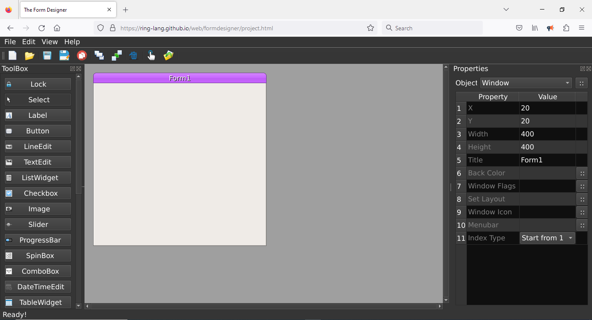Open the Index Type 'Start from 1' dropdown
The width and height of the screenshot is (592, 320).
(547, 238)
